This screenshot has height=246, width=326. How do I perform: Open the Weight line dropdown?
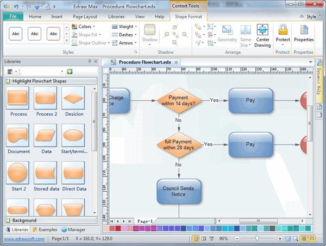click(125, 26)
